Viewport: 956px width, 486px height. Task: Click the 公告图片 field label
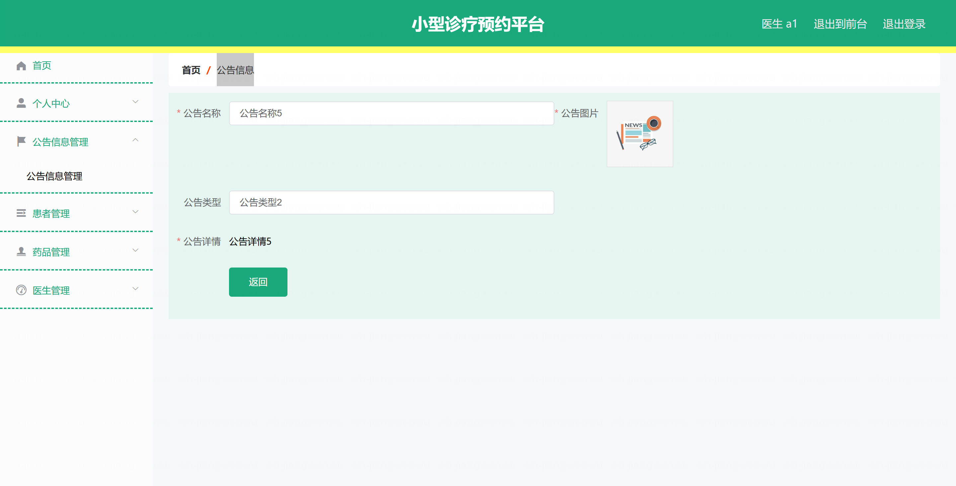(580, 113)
